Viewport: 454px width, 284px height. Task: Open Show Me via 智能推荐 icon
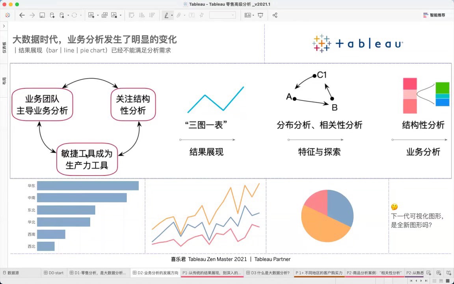point(434,15)
